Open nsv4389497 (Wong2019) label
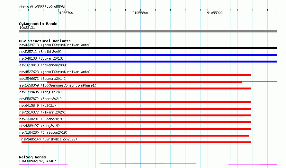This screenshot has height=168, width=286. coord(40,126)
